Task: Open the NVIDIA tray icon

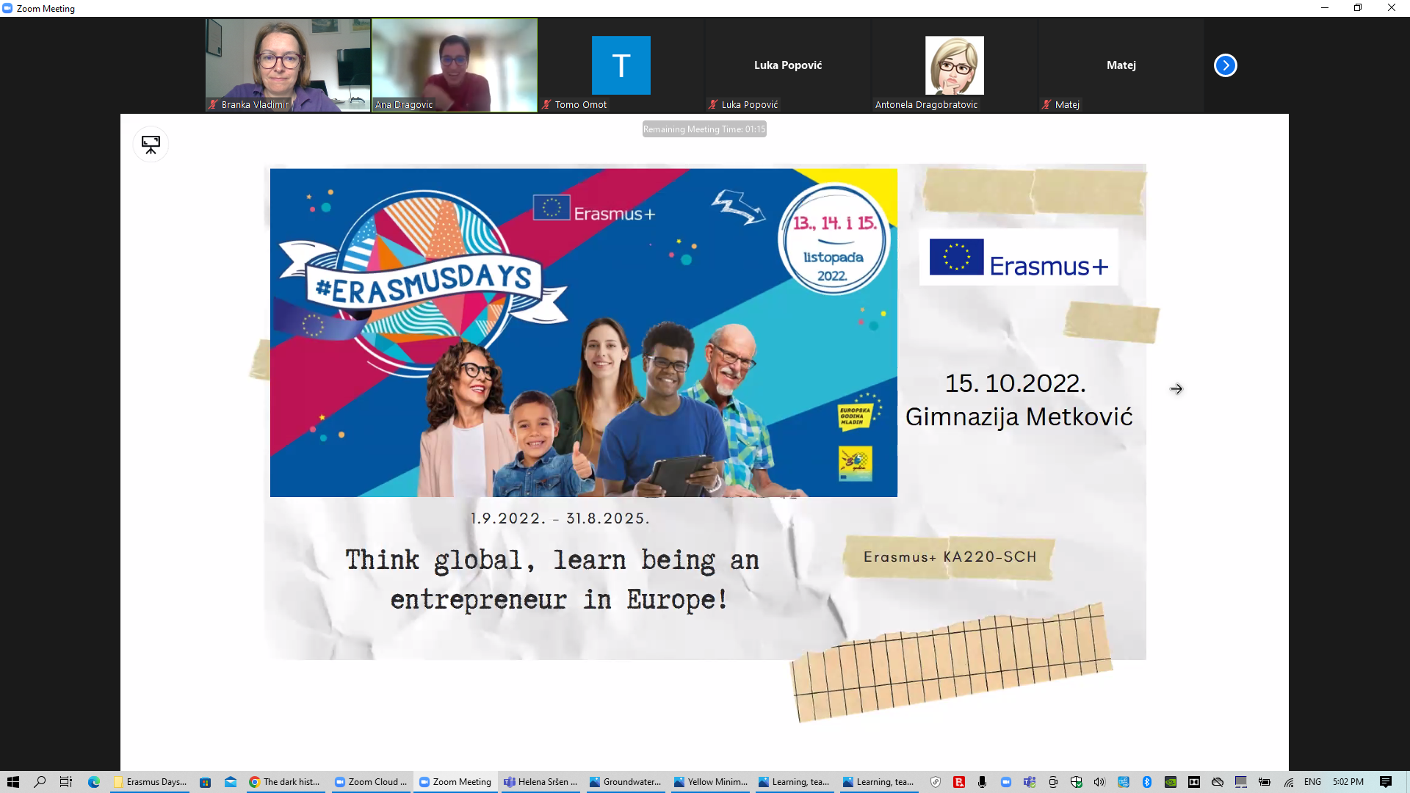Action: tap(1171, 782)
